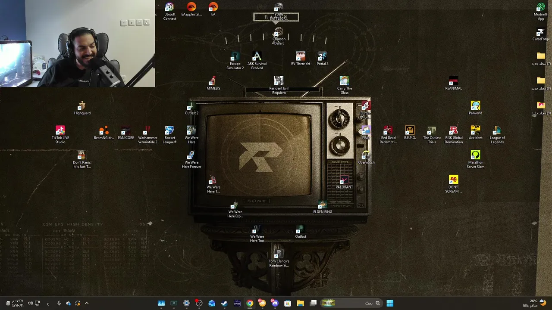Select the Palworld desktop icon

tap(475, 108)
